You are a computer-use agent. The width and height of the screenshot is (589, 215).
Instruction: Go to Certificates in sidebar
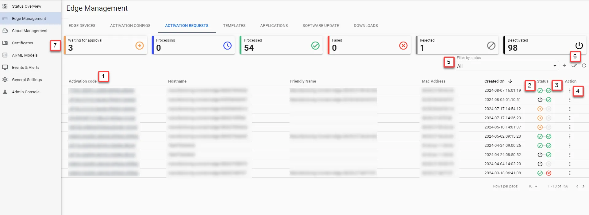pyautogui.click(x=22, y=43)
